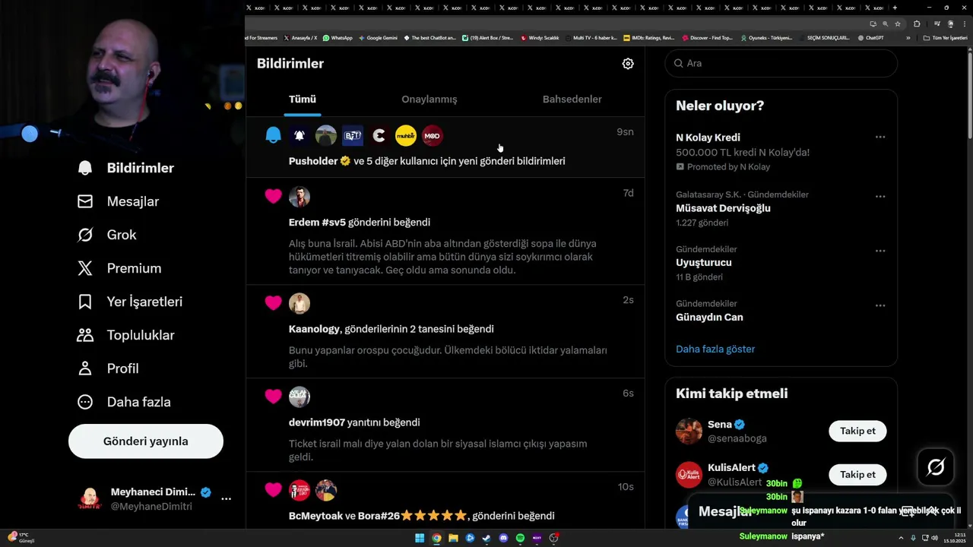The image size is (973, 547).
Task: Open Sena's profile avatar
Action: (689, 431)
